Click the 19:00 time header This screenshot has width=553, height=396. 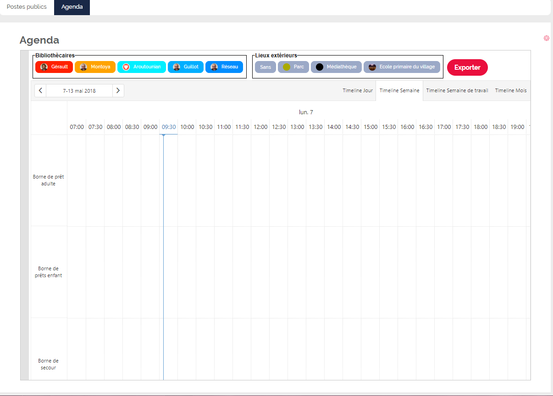(517, 127)
